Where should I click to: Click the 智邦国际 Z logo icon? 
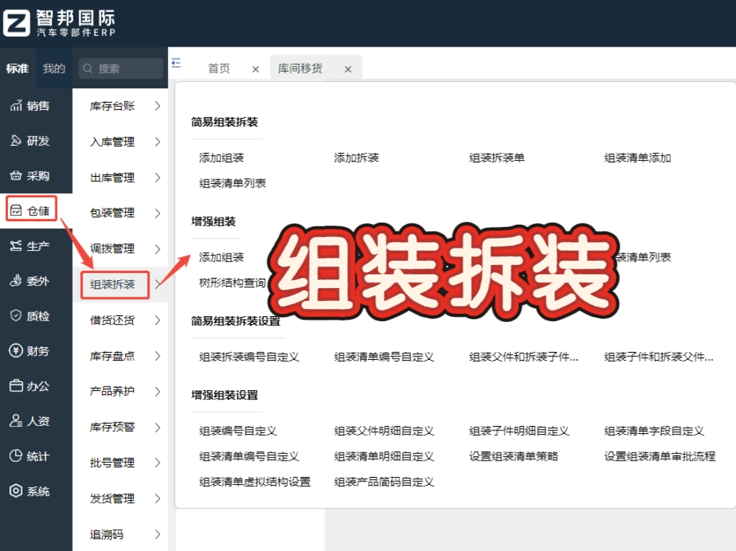pyautogui.click(x=17, y=23)
